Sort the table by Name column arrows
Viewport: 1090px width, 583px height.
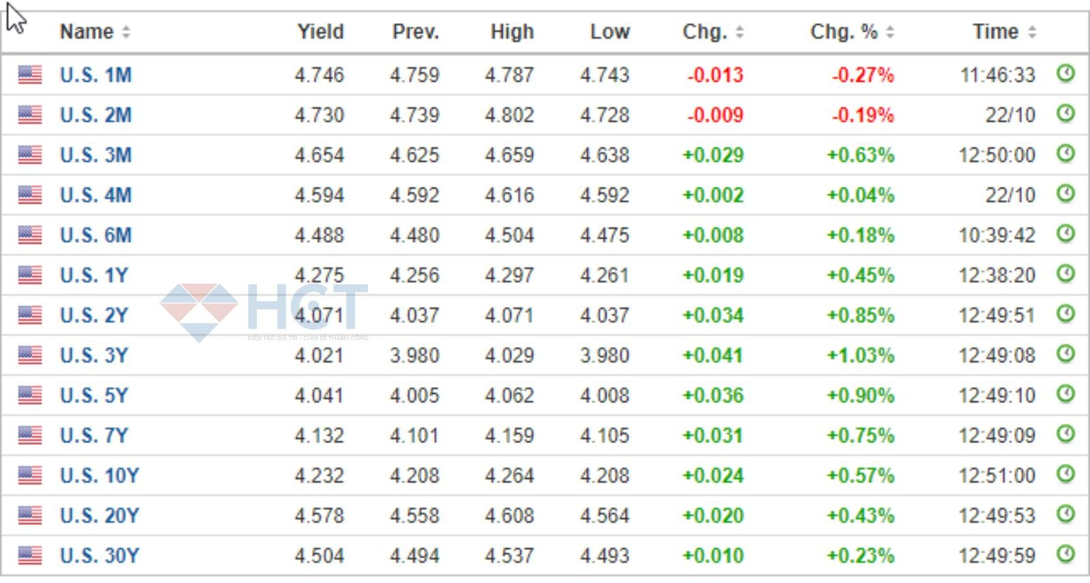[126, 32]
